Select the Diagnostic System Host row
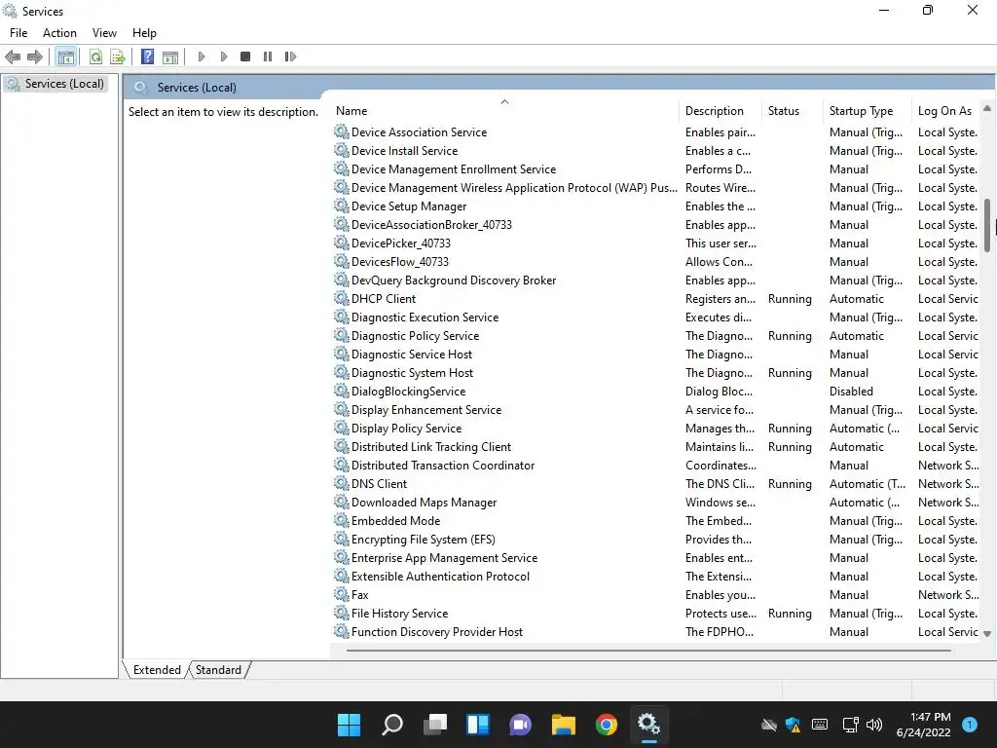Viewport: 997px width, 748px height. [x=656, y=373]
